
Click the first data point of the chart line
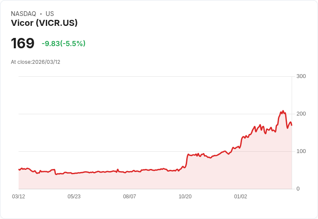[19, 169]
